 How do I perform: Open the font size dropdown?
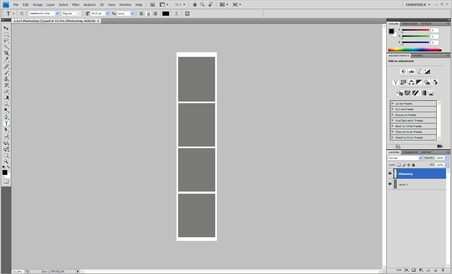click(107, 13)
